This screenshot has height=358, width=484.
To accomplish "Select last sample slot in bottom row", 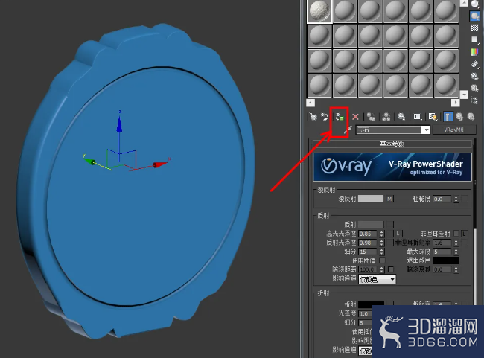I will pos(446,85).
